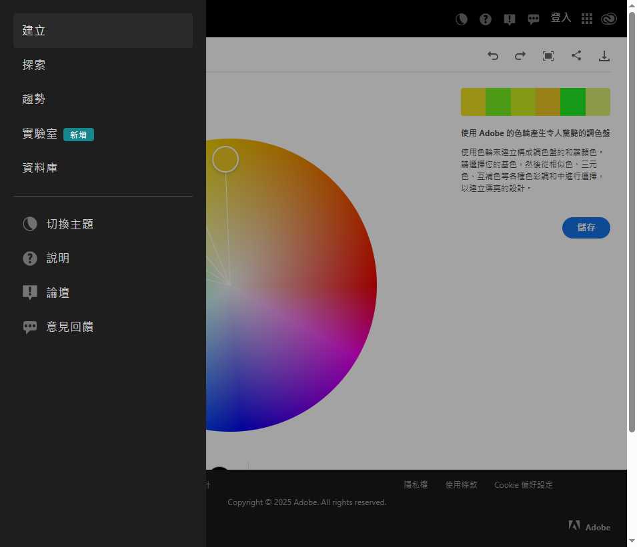Viewport: 637px width, 547px height.
Task: Click the blue 儲存 save button
Action: pyautogui.click(x=586, y=227)
